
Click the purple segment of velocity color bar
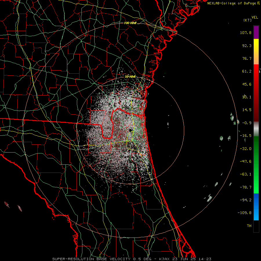click(x=256, y=32)
